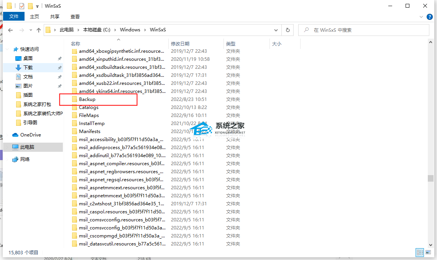This screenshot has height=260, width=437.
Task: Select 此电脑 in the address breadcrumb
Action: (x=67, y=30)
